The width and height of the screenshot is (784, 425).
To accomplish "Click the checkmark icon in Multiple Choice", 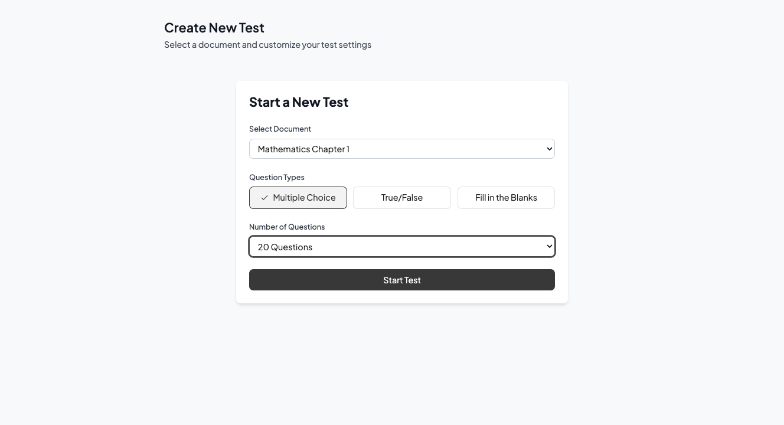I will pyautogui.click(x=264, y=198).
